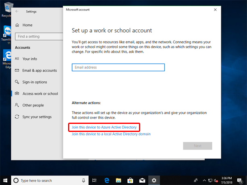Image resolution: width=247 pixels, height=185 pixels.
Task: Click the Cortana circle icon
Action: (x=16, y=181)
